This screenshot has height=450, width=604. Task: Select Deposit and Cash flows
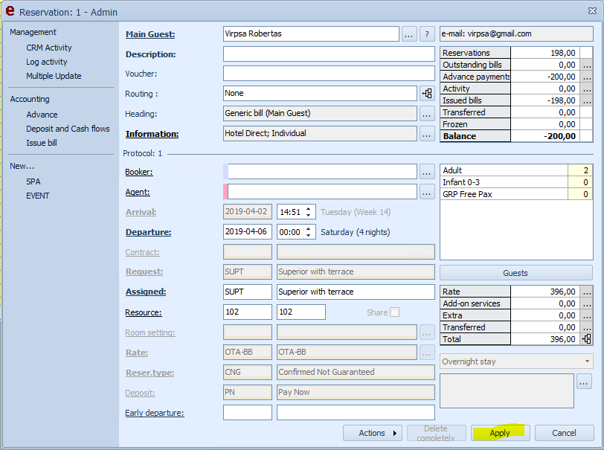point(68,129)
